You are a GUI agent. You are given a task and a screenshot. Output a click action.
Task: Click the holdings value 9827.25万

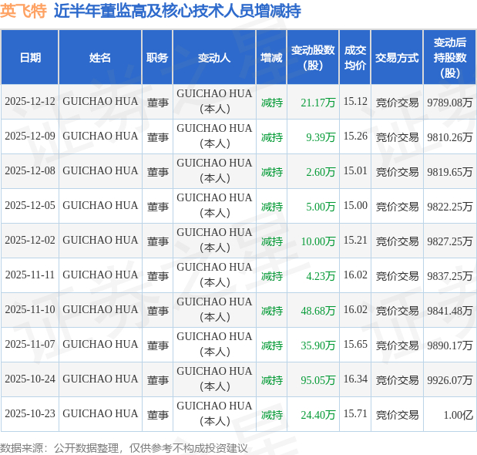(449, 241)
